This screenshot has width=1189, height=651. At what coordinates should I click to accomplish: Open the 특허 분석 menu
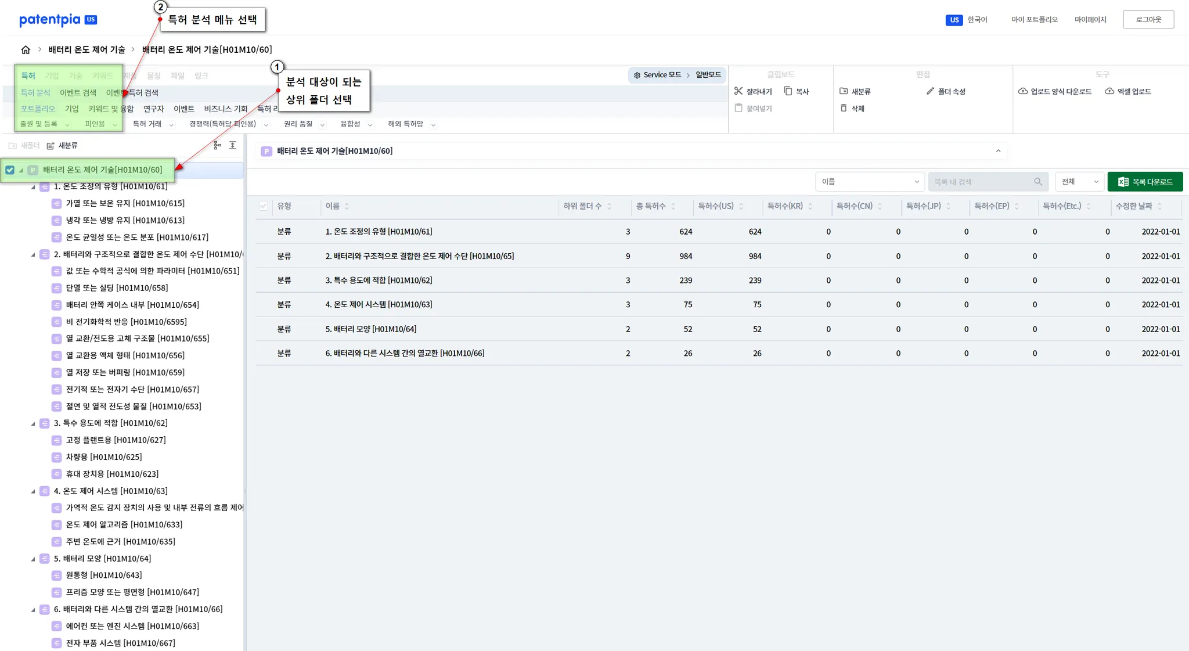[35, 93]
